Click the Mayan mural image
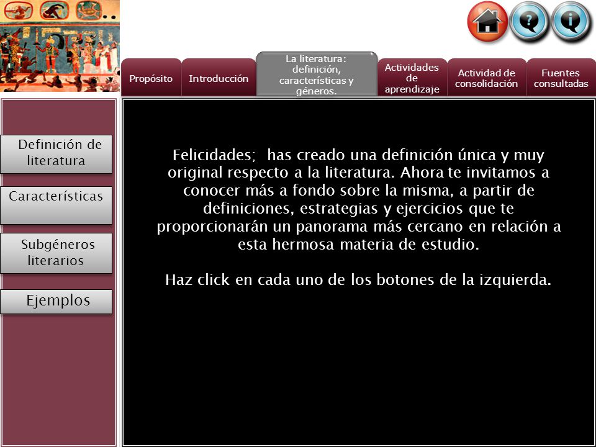This screenshot has height=447, width=596. click(x=60, y=46)
